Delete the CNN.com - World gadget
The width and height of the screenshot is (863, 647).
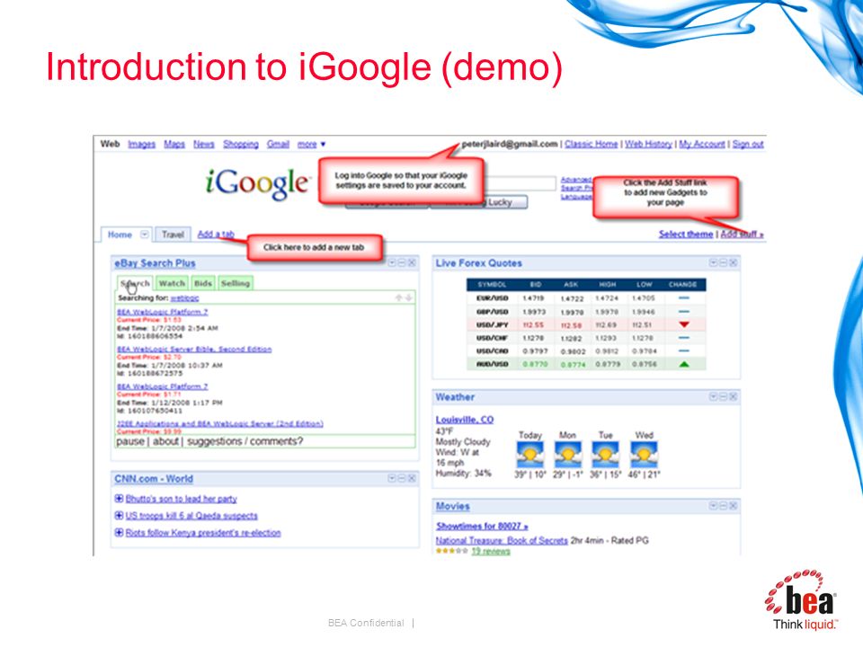pos(412,479)
